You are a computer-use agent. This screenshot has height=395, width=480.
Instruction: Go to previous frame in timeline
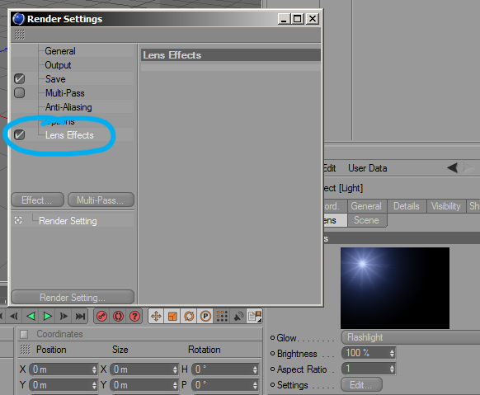14,316
